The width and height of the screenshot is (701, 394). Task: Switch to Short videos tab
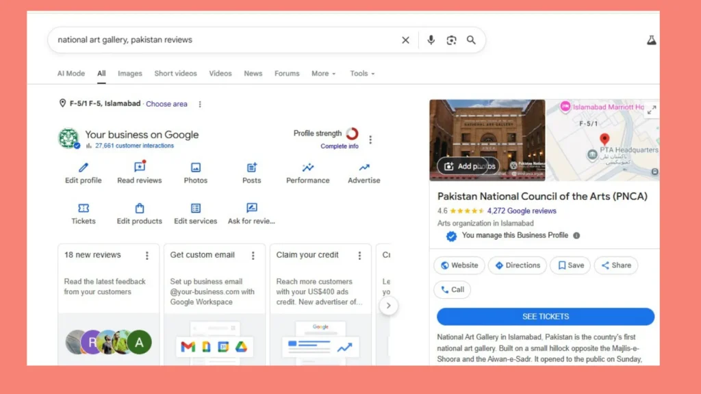pyautogui.click(x=176, y=74)
